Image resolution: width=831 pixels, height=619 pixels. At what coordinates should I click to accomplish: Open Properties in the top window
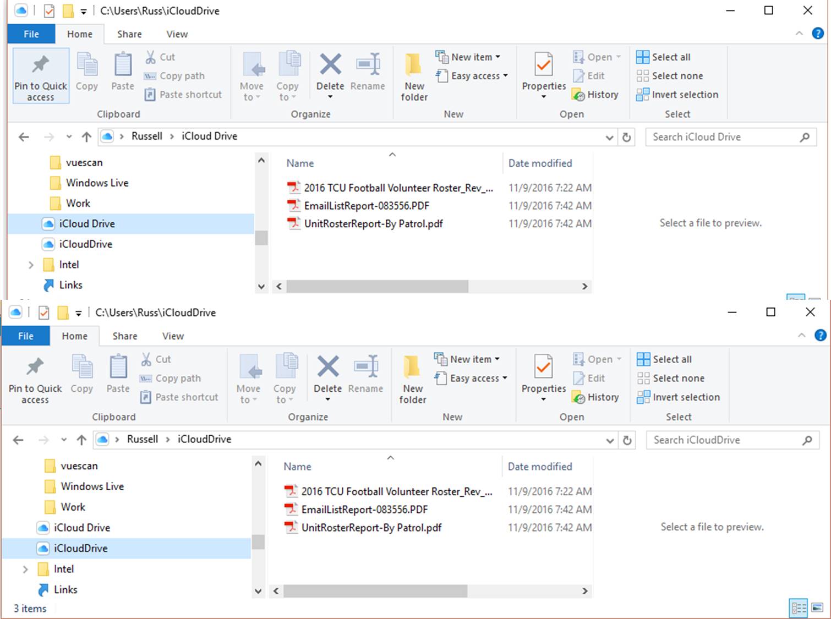[x=544, y=75]
